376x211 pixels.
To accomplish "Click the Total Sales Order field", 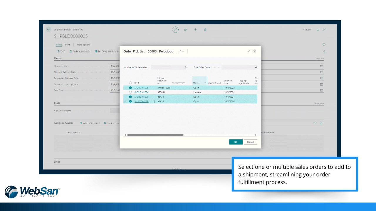I will click(x=239, y=67).
